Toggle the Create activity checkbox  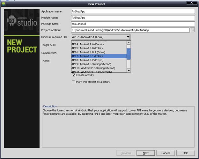(74, 75)
